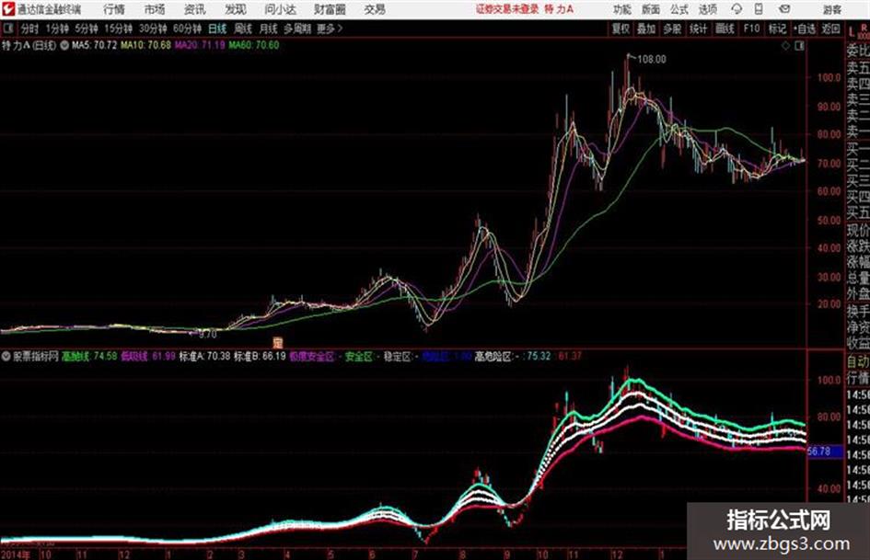The image size is (870, 560).
Task: Expand the 股票指标网 indicator dropdown circle
Action: [x=6, y=357]
